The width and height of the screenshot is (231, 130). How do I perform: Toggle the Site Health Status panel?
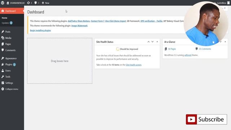pyautogui.click(x=157, y=42)
